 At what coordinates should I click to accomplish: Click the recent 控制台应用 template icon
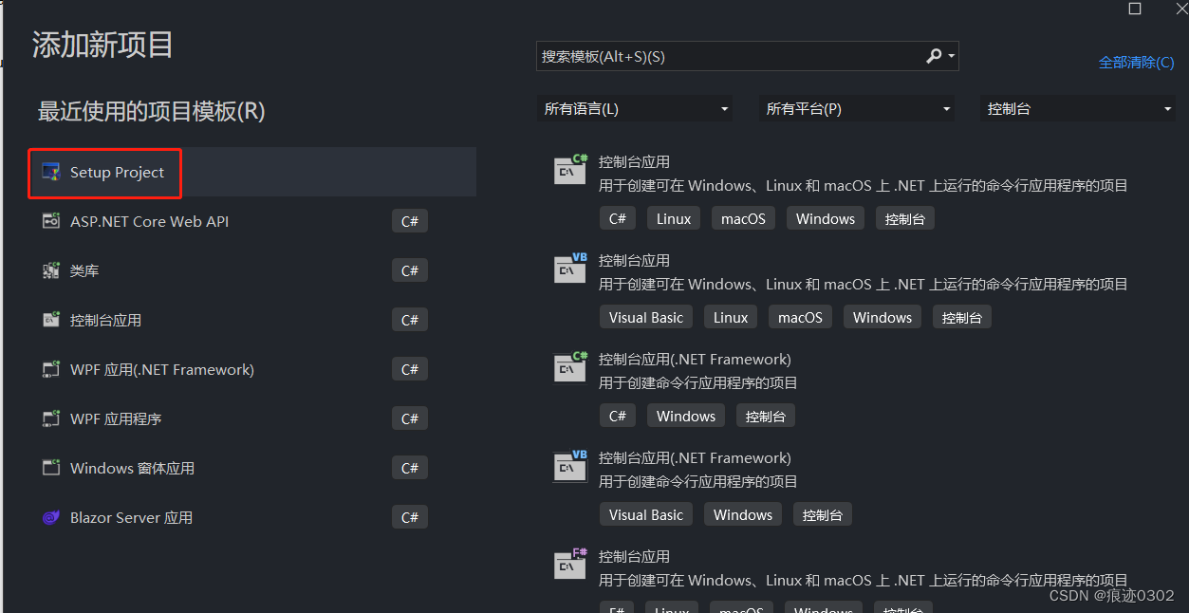[x=51, y=320]
